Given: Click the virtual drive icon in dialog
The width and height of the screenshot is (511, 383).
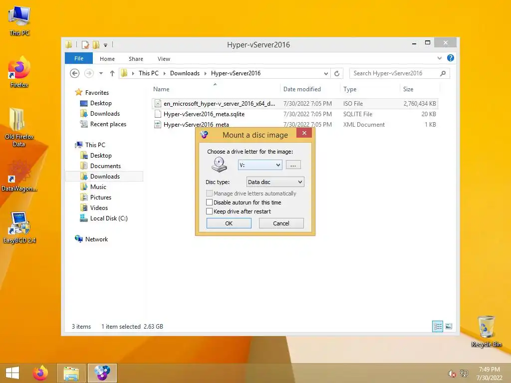Looking at the screenshot, I should [x=219, y=164].
